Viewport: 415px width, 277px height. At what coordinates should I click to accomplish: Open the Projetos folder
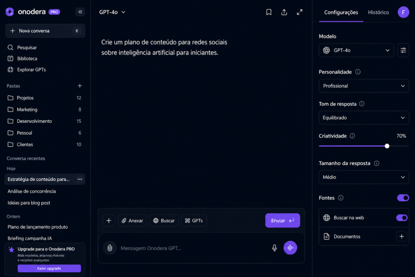(45, 98)
